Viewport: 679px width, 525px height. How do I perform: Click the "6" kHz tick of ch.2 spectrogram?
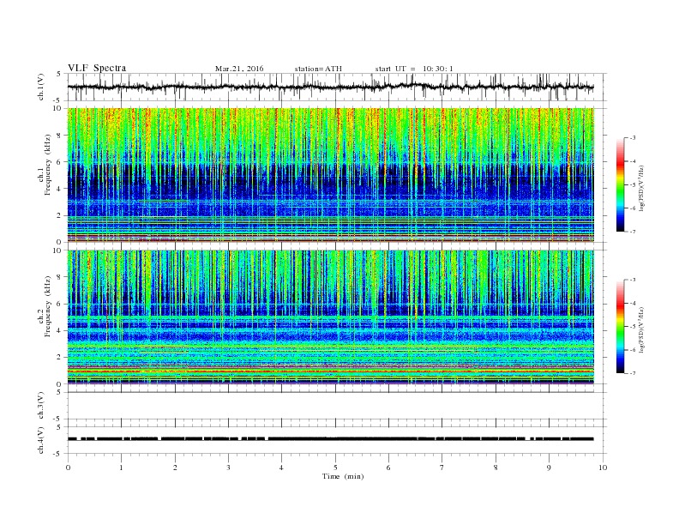pyautogui.click(x=59, y=304)
